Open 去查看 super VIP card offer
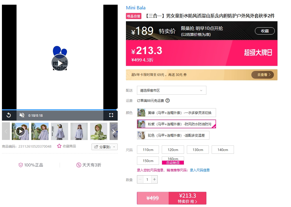 [262, 75]
